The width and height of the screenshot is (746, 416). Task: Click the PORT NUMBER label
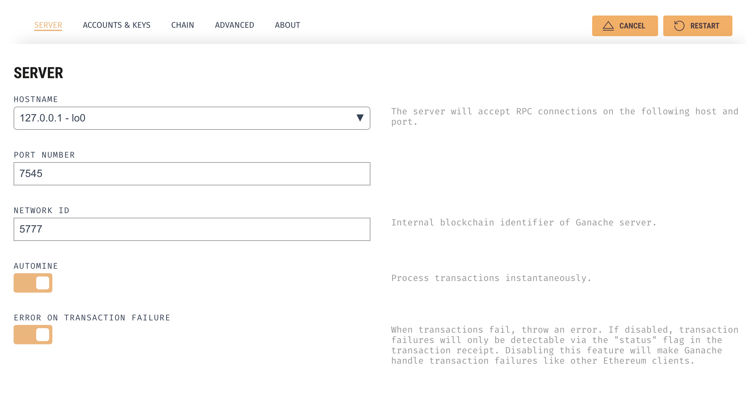44,155
